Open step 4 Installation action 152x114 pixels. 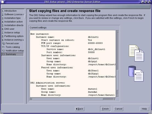pyautogui.click(x=12, y=22)
